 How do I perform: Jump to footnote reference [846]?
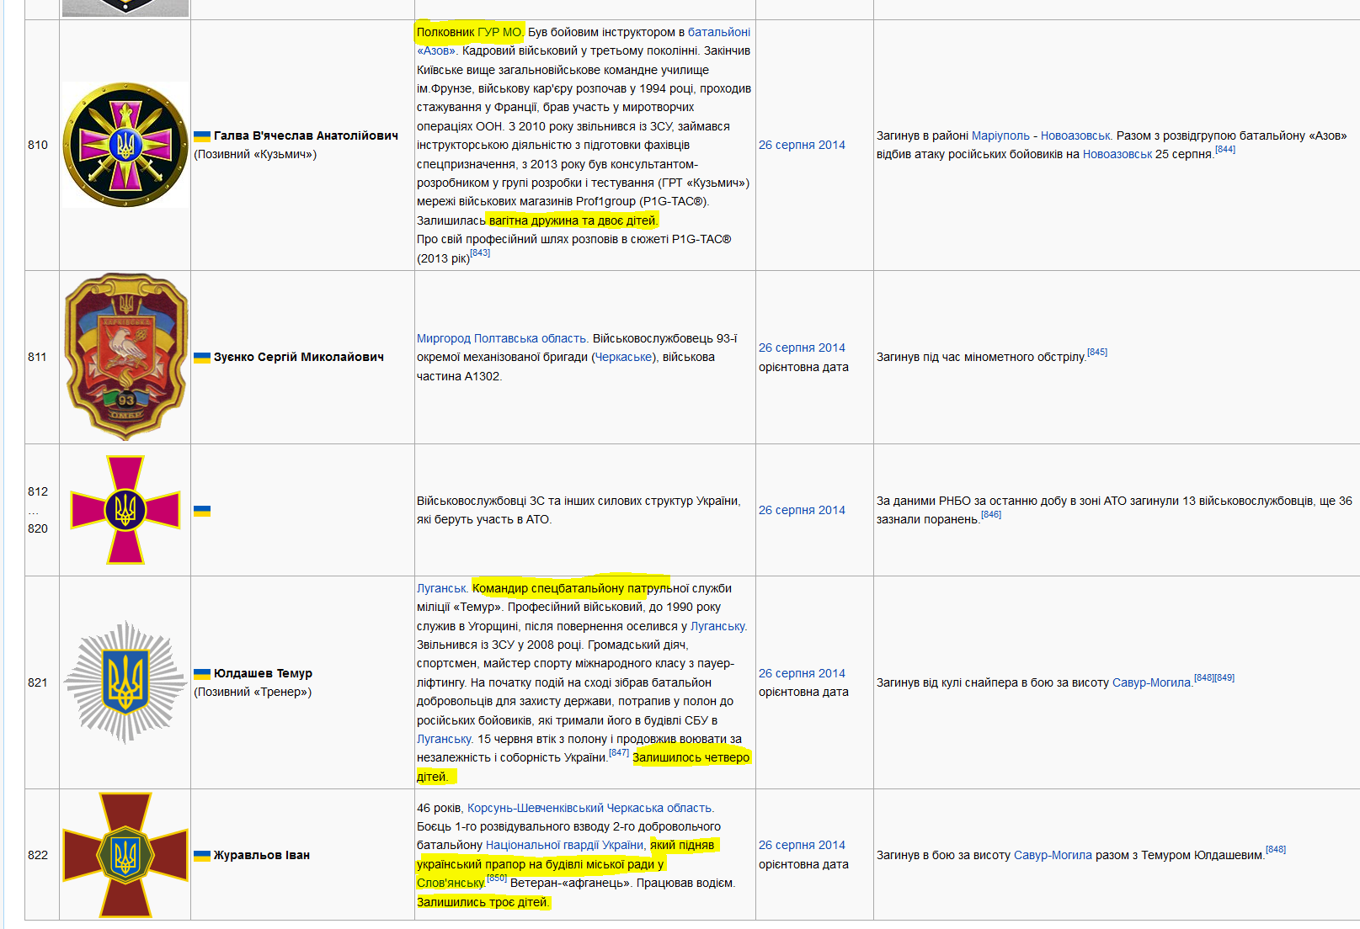point(991,514)
